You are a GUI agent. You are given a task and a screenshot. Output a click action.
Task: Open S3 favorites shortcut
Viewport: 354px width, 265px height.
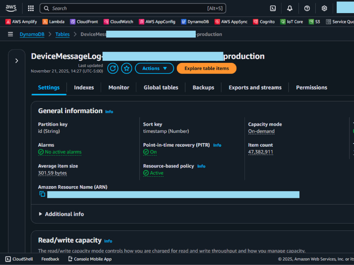click(314, 22)
